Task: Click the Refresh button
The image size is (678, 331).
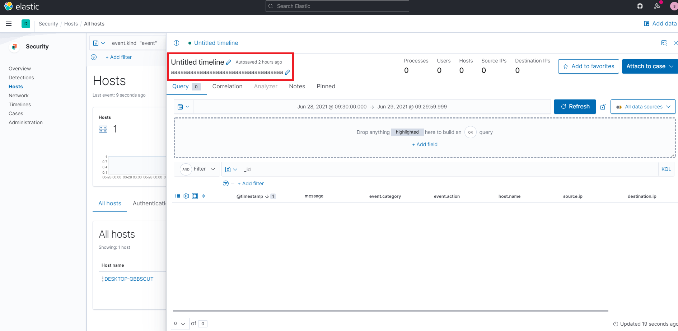Action: [575, 106]
